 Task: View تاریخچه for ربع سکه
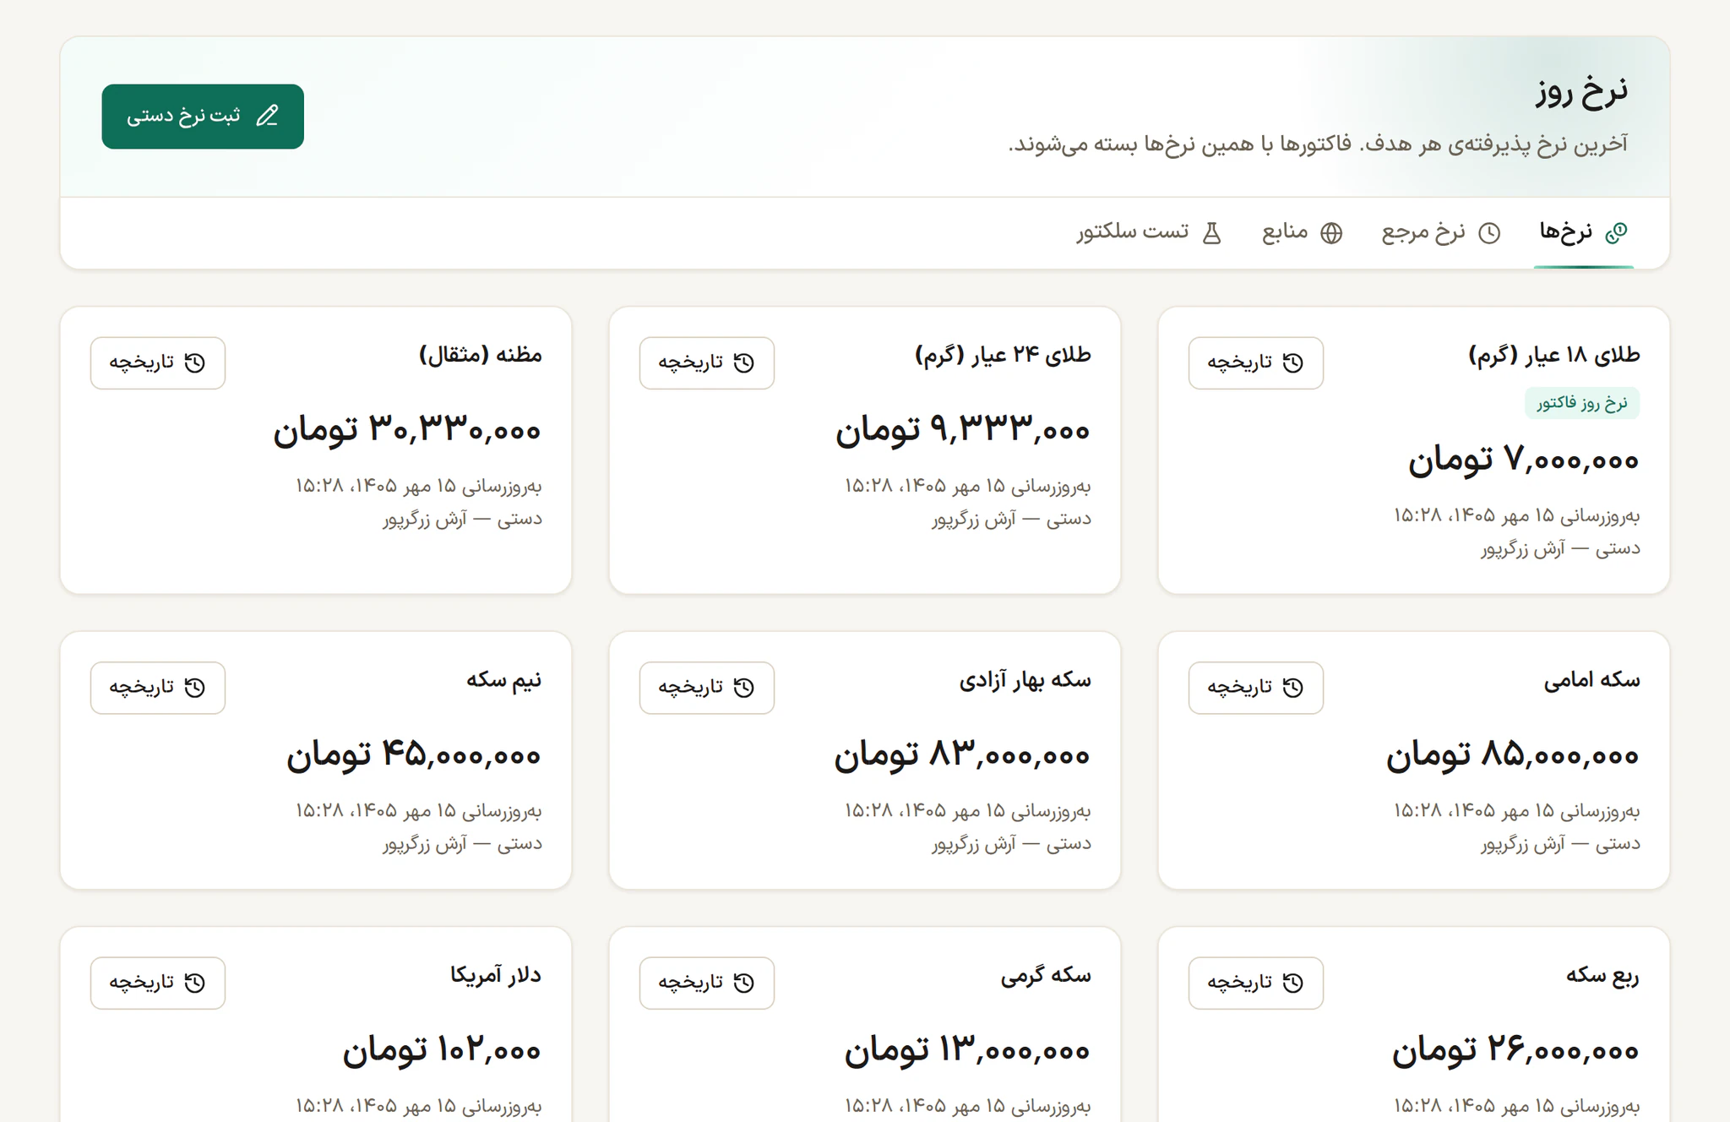(1255, 983)
